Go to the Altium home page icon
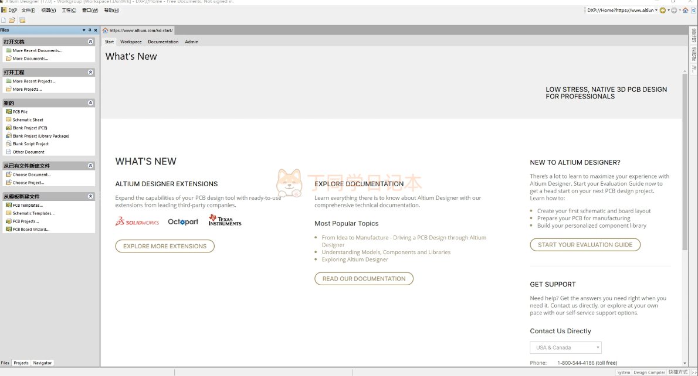 click(x=686, y=10)
